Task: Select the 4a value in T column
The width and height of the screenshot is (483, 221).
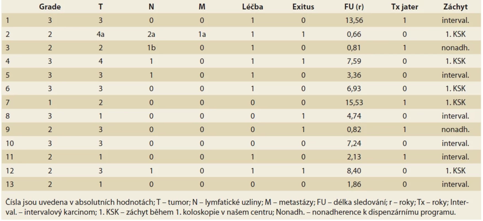Action: point(100,34)
